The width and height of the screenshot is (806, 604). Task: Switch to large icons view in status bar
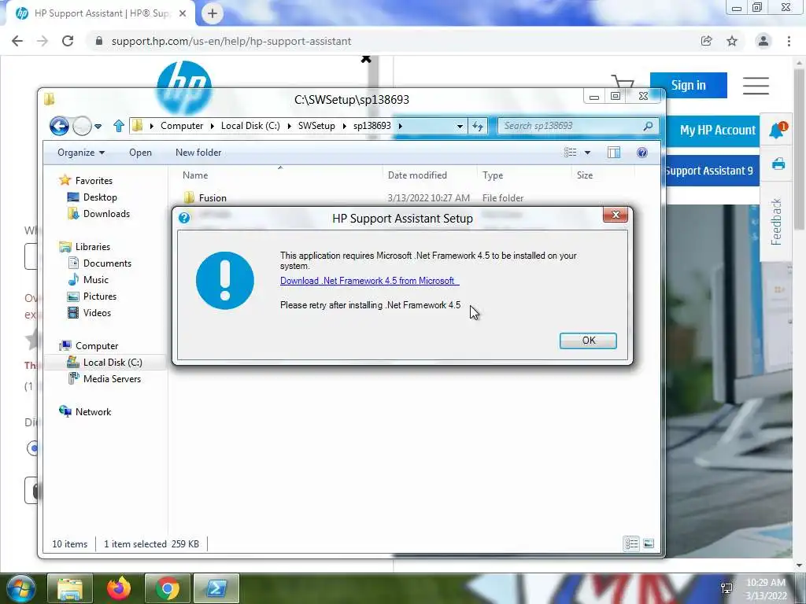(649, 543)
